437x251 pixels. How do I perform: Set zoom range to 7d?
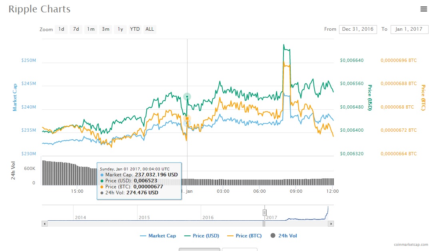[76, 29]
